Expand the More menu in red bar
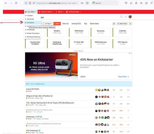154x134 pixels. (x=60, y=12)
